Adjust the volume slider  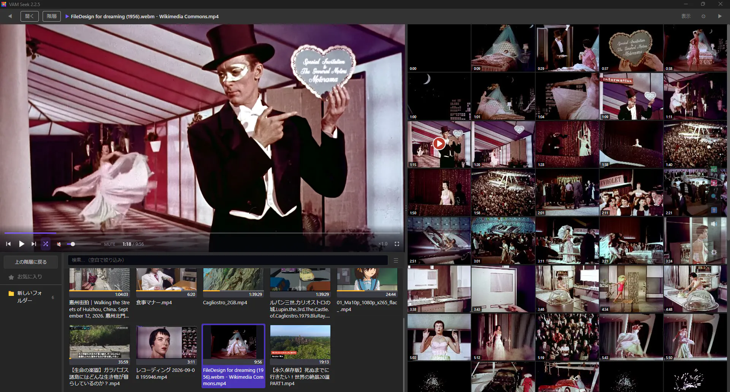(84, 244)
